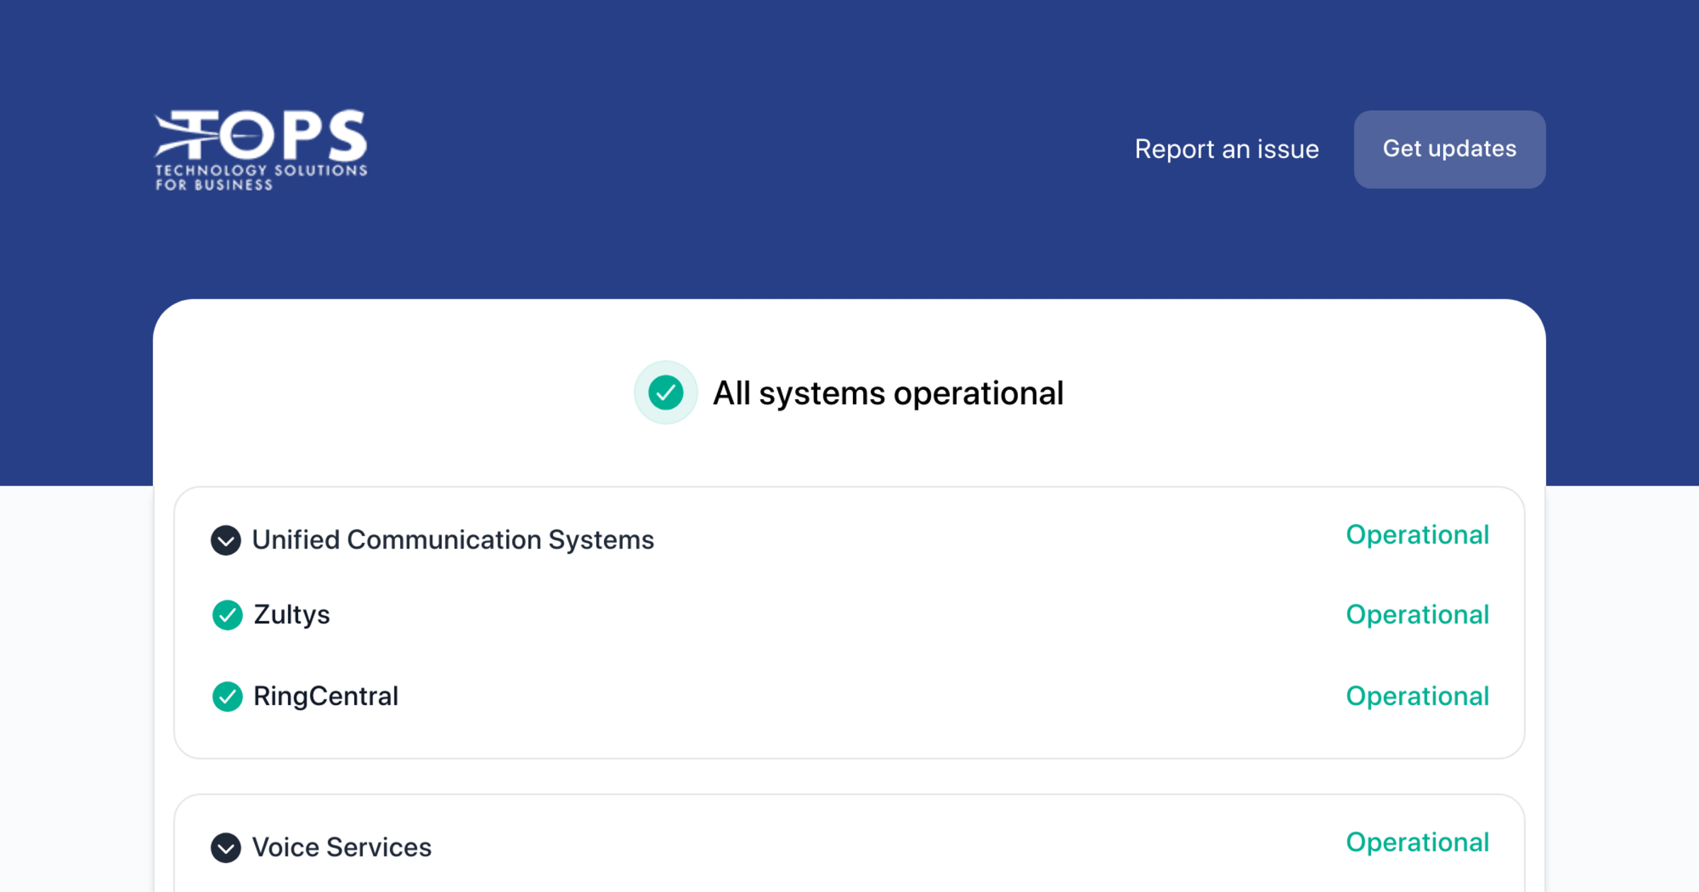Screen dimensions: 1699x892
Task: Click the chevron icon beside Unified Communication Systems
Action: pos(227,541)
